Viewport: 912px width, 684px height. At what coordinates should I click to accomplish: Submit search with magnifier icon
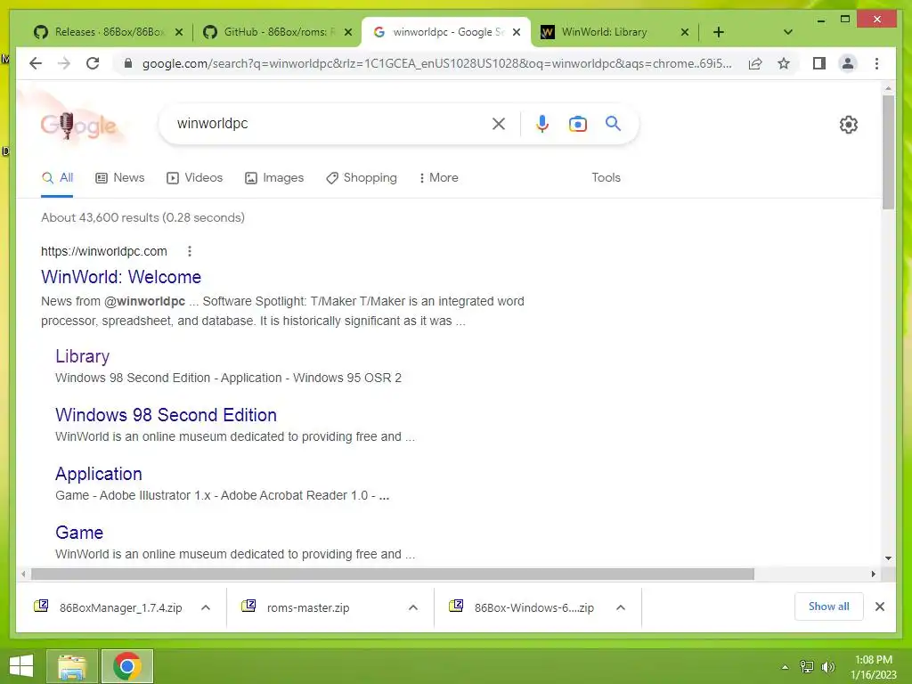coord(613,123)
